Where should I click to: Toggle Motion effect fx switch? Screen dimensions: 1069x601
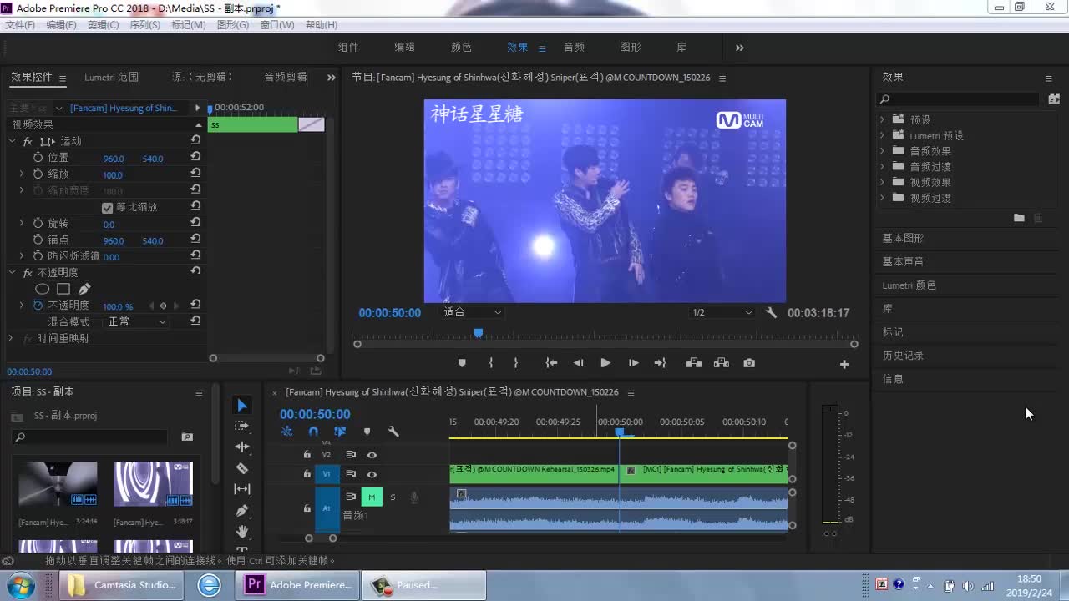(28, 142)
